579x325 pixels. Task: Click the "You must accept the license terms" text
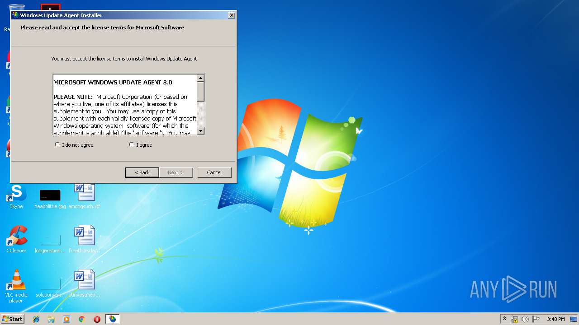pos(125,59)
